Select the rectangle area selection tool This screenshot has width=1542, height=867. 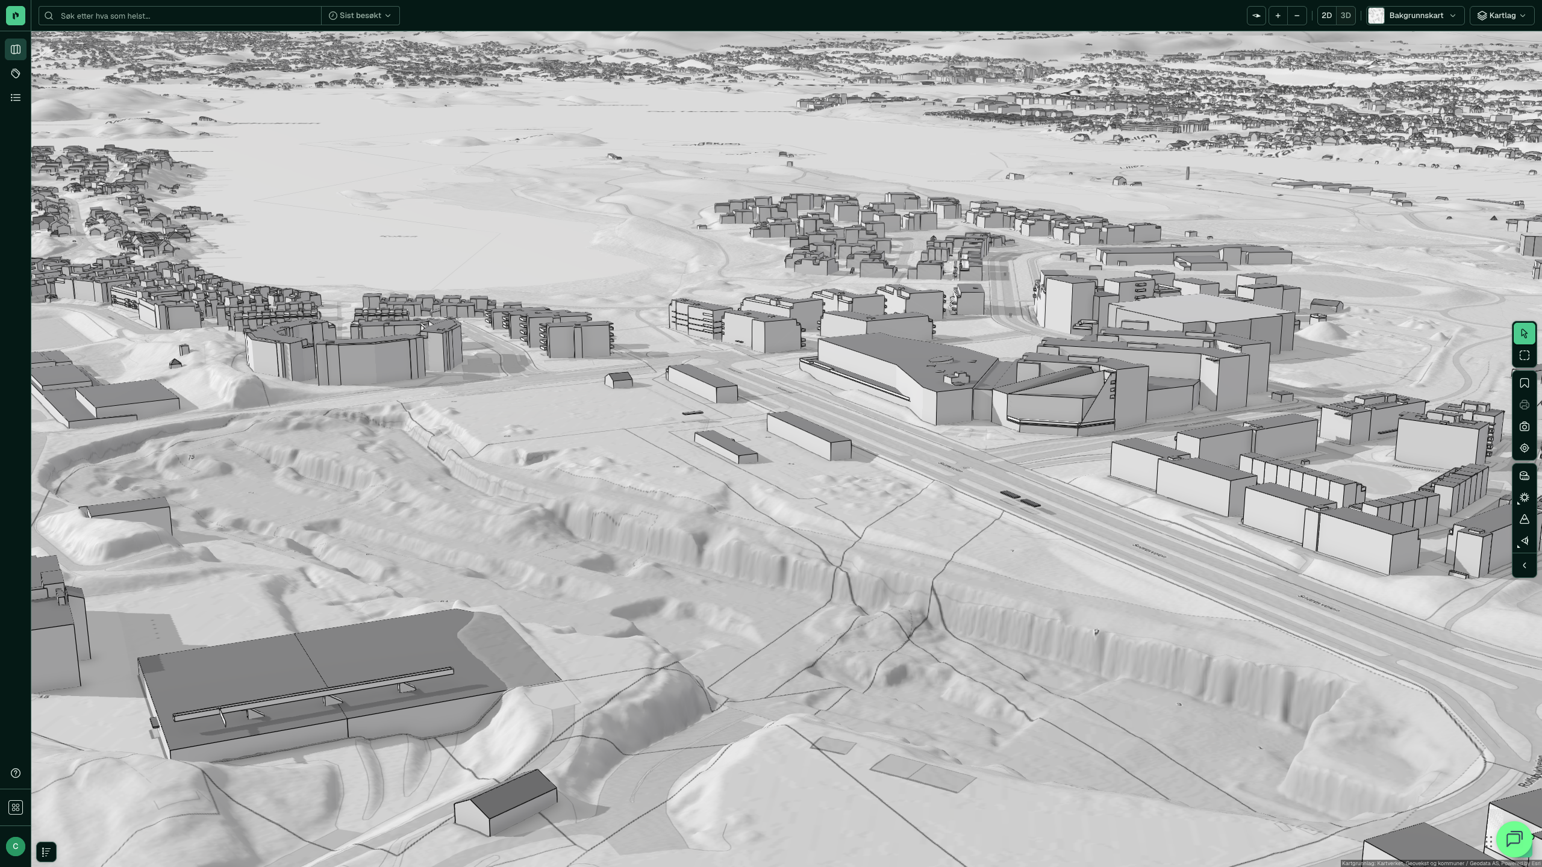1525,356
